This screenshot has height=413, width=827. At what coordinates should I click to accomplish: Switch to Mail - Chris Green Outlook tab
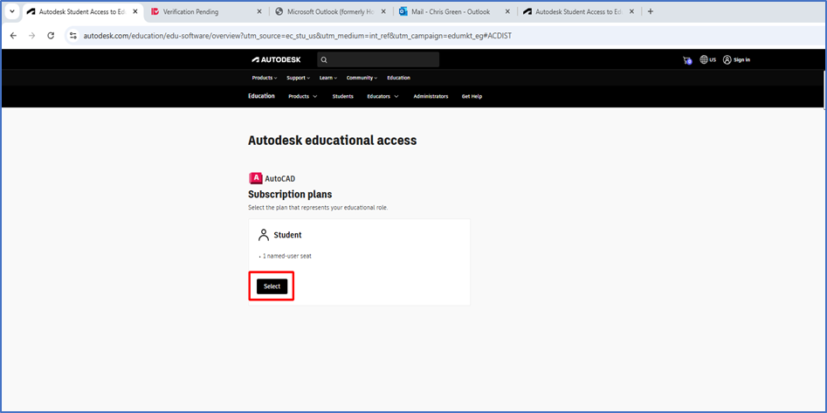[450, 12]
